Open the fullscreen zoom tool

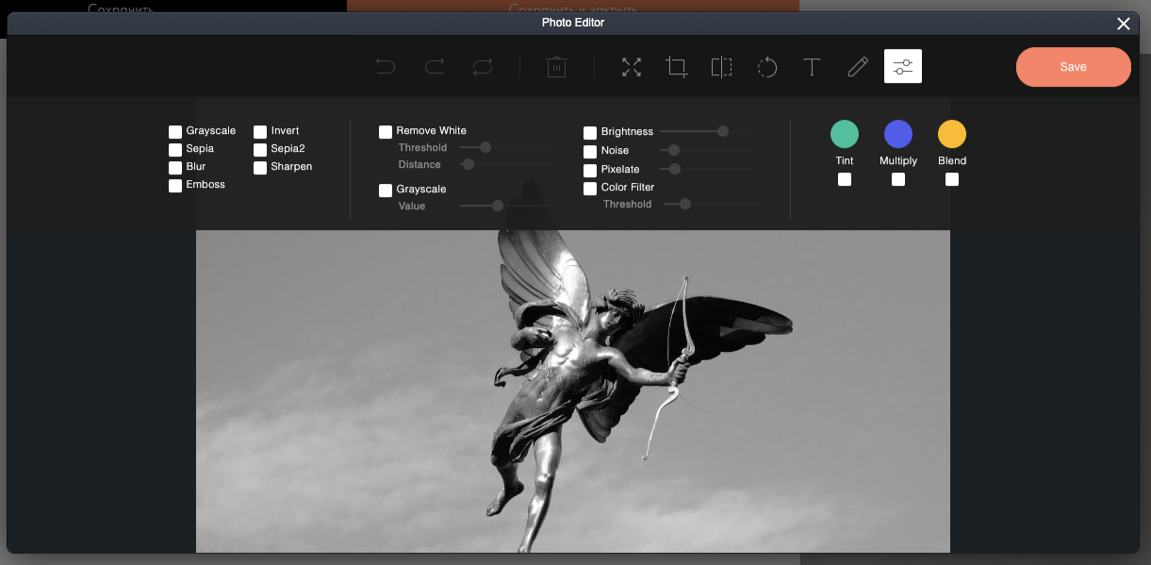coord(632,67)
